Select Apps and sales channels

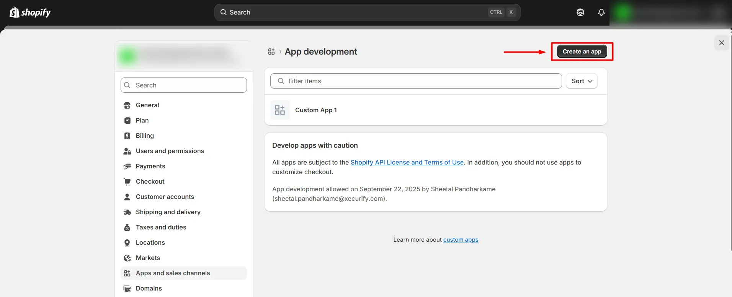[184, 273]
